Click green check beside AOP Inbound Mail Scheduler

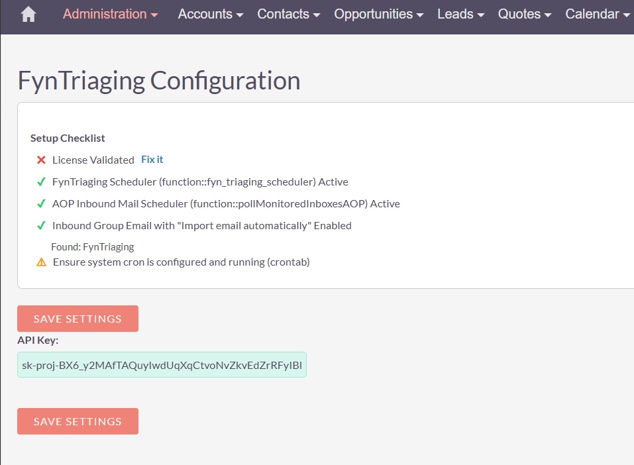tap(41, 203)
